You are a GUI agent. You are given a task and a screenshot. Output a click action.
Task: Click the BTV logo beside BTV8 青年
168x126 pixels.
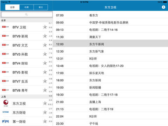tap(5, 90)
